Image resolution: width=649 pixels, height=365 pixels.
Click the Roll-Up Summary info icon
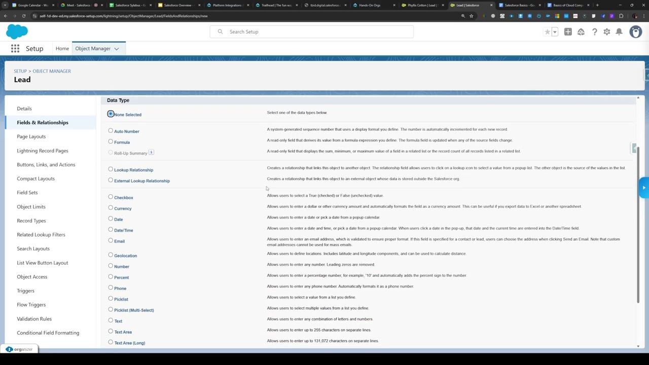(151, 152)
